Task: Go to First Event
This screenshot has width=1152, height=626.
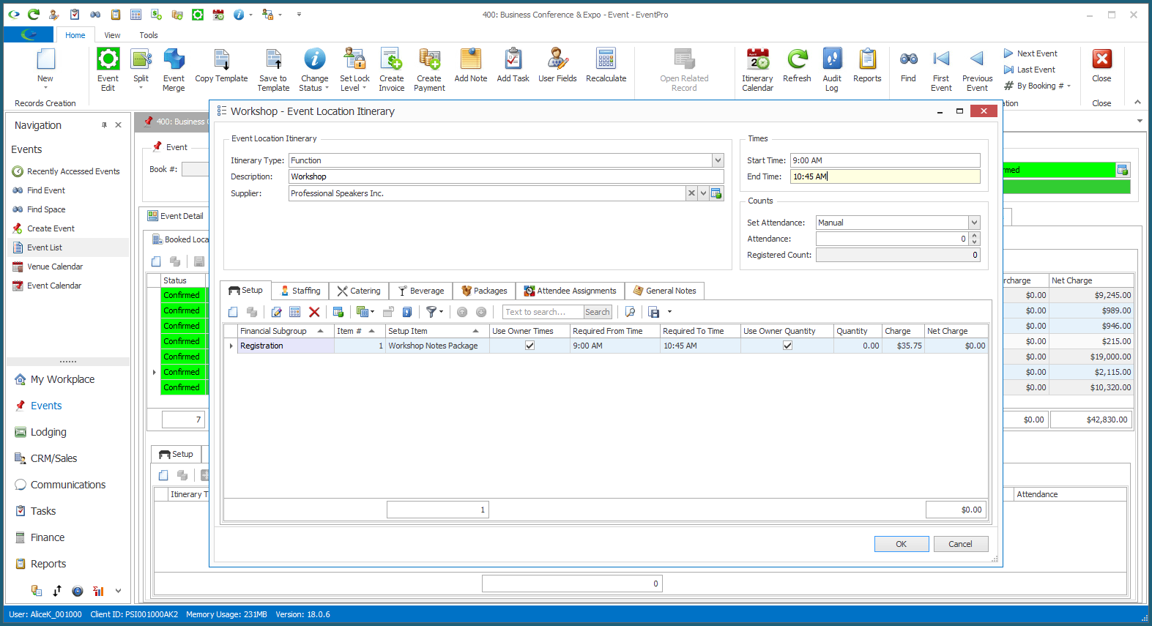Action: 941,70
